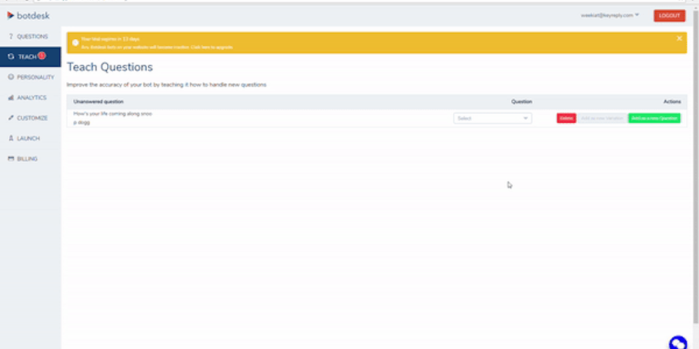This screenshot has width=699, height=349.
Task: Click the Add as new Variation button
Action: click(602, 119)
